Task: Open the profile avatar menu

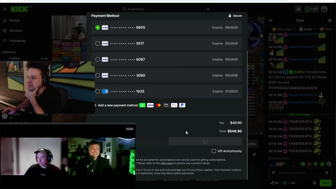Action: point(324,9)
